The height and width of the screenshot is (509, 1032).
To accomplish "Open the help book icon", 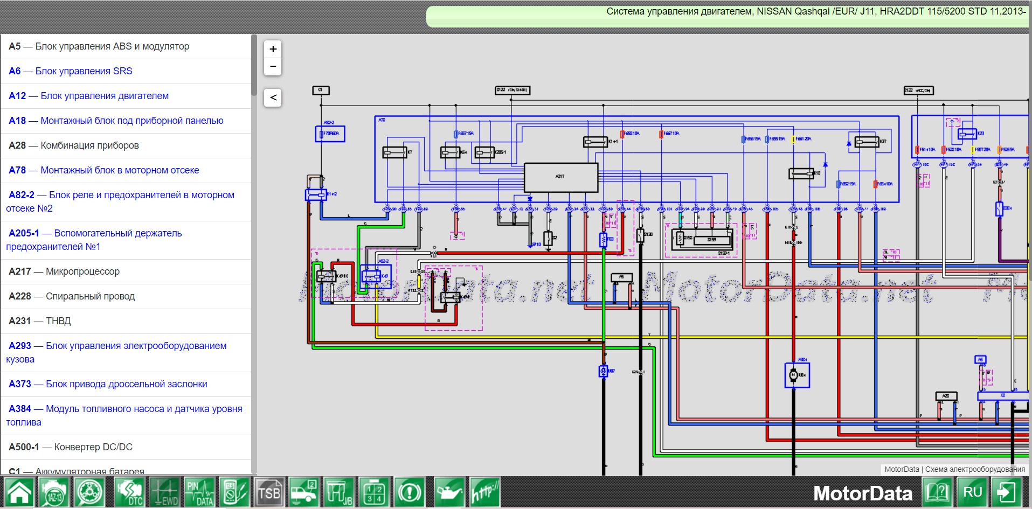I will (x=937, y=492).
